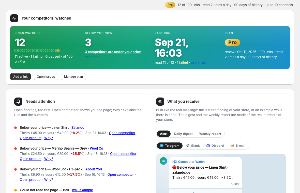The width and height of the screenshot is (300, 193).
Task: Open competitor for Linen Shirt
Action: 122,133
